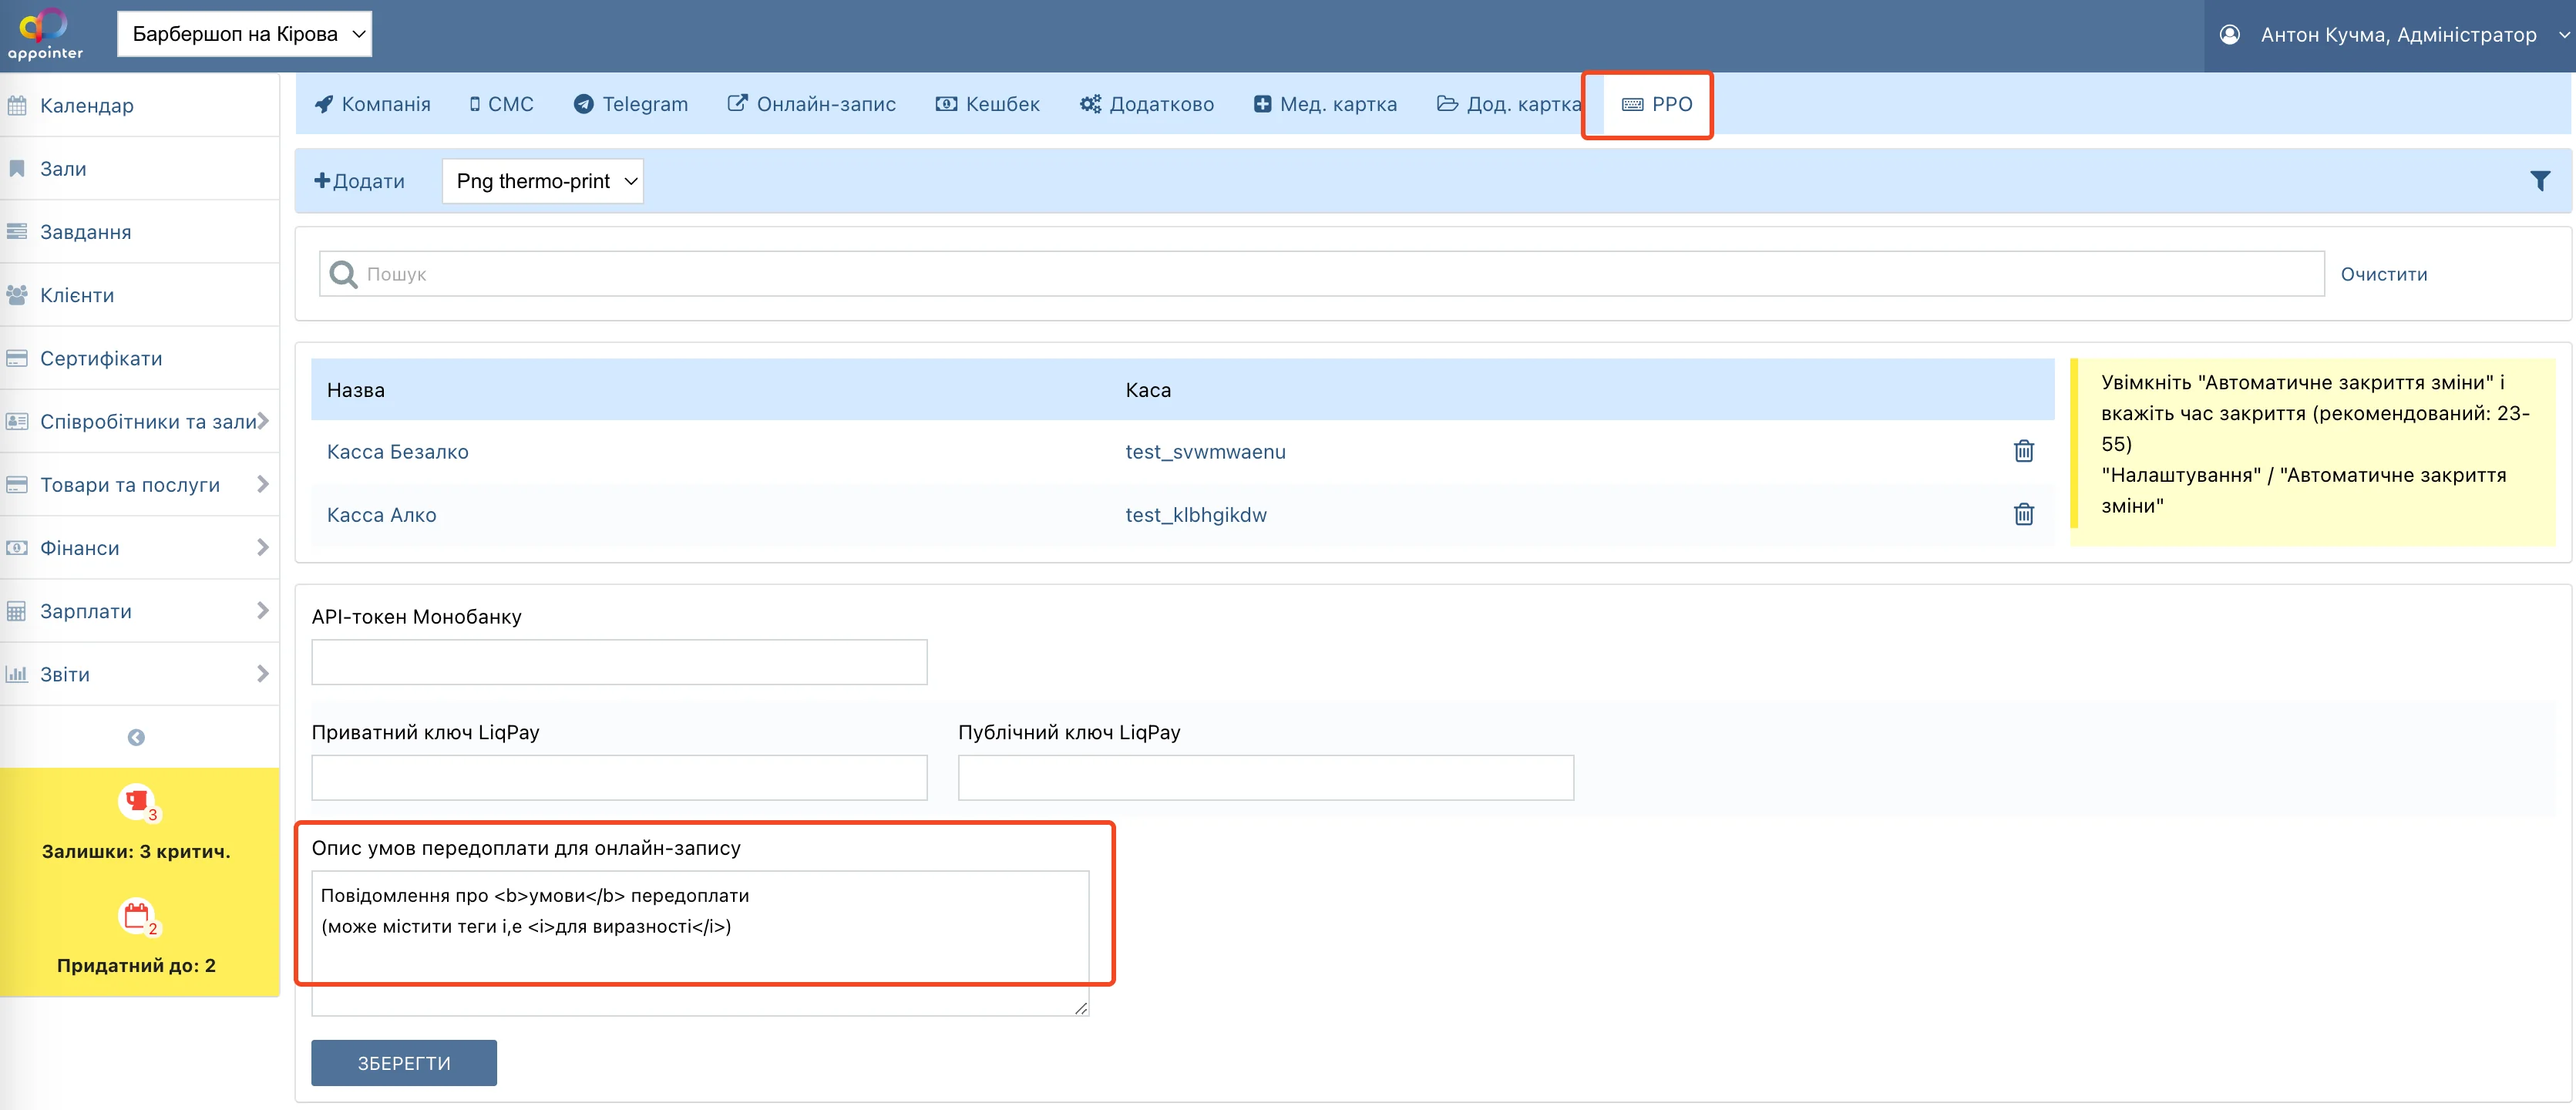Click the user profile avatar icon
Viewport: 2576px width, 1110px height.
tap(2229, 35)
